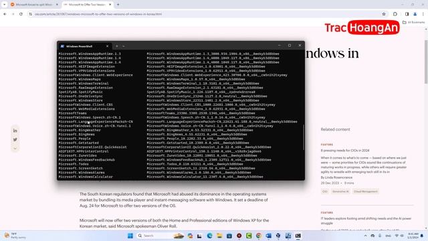Open the volume tray icon
428x241 pixels.
point(402,236)
